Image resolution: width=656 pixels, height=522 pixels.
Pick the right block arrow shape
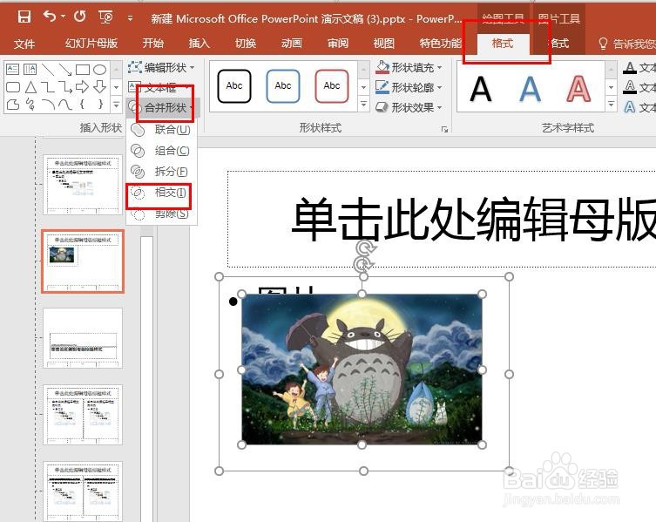tap(83, 87)
